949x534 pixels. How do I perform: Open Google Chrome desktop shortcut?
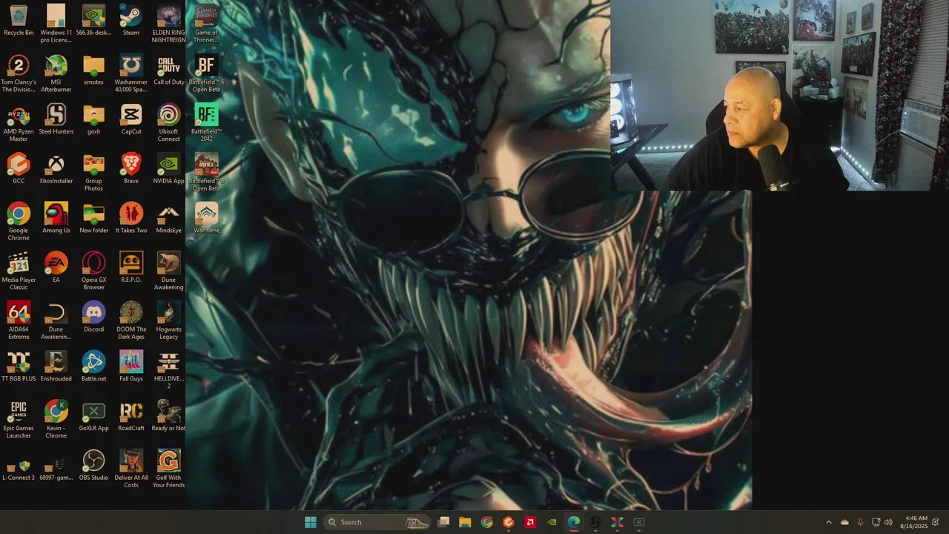click(19, 222)
